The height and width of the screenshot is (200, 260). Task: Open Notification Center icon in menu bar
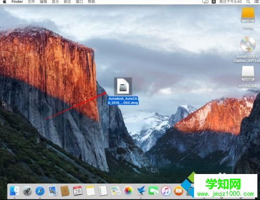257,2
